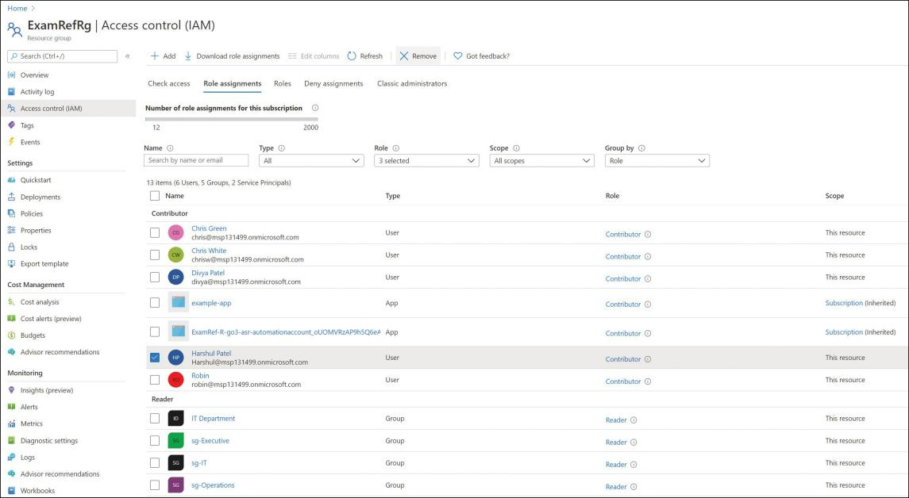The image size is (909, 498).
Task: Click the info icon next to Name filter
Action: point(170,148)
